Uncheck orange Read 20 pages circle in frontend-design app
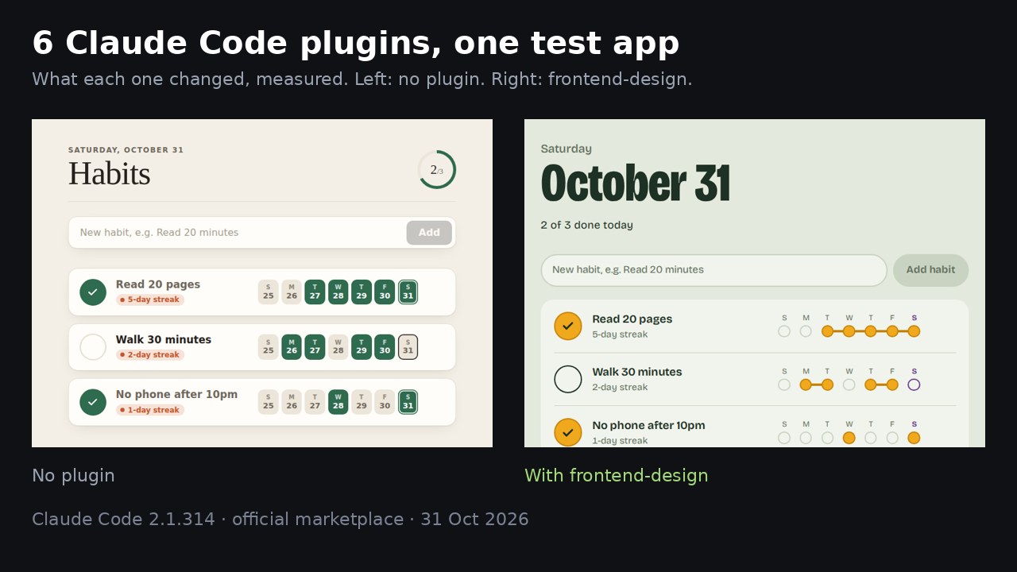Image resolution: width=1017 pixels, height=572 pixels. coord(568,326)
